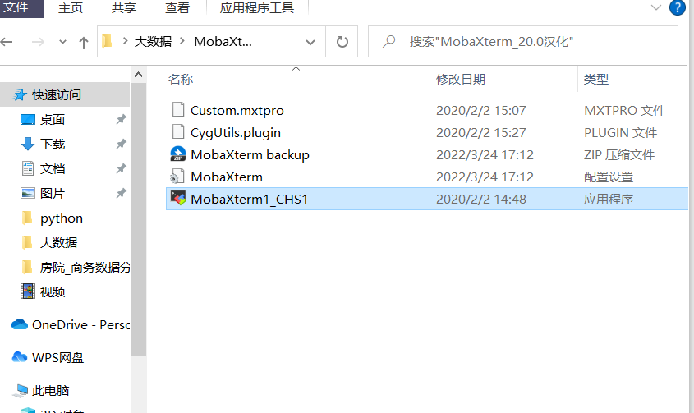This screenshot has width=694, height=413.
Task: Select the Custom.mxtpro file icon
Action: pyautogui.click(x=178, y=110)
